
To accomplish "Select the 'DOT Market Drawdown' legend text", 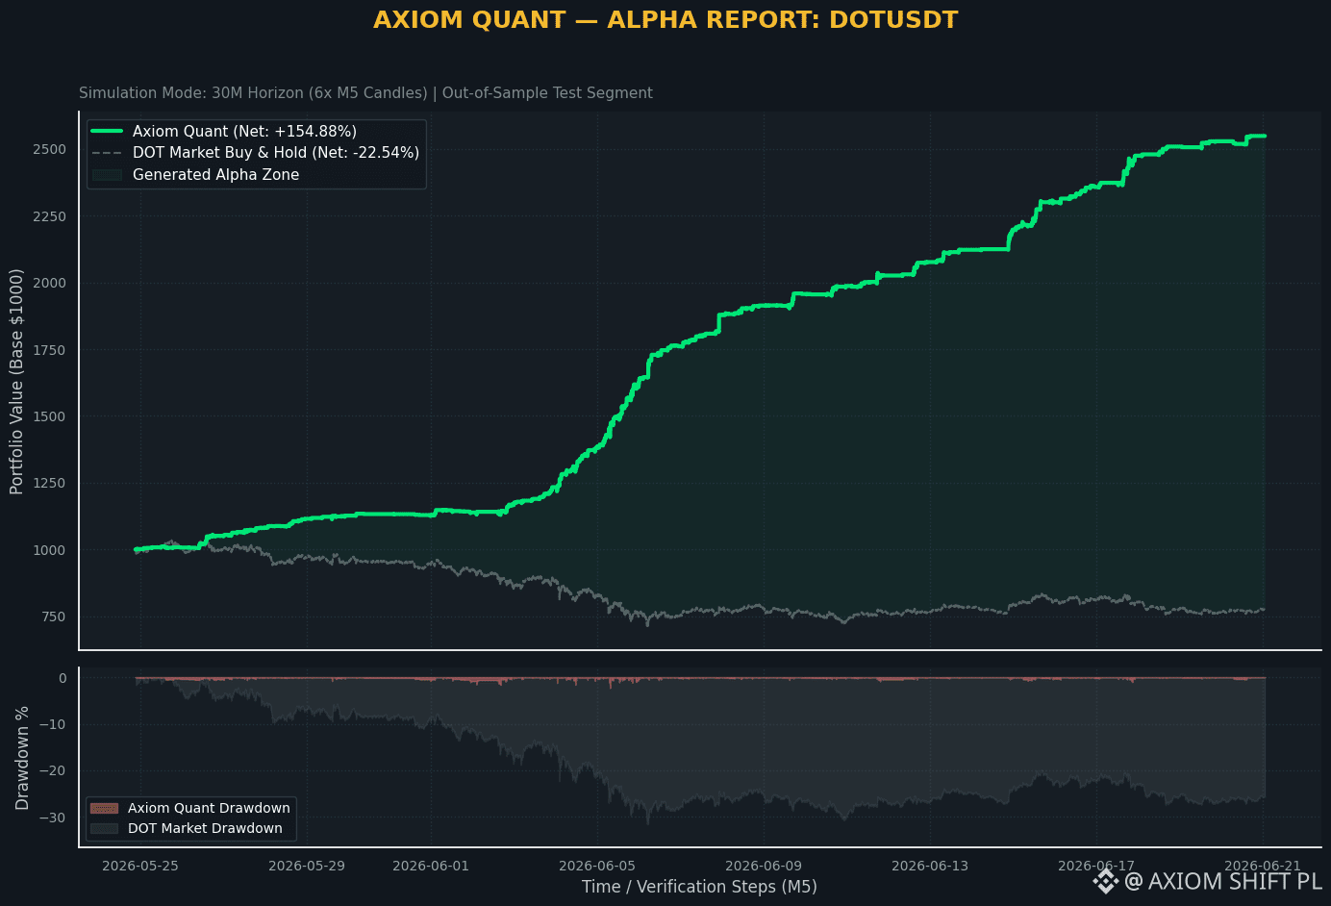I will pyautogui.click(x=205, y=828).
